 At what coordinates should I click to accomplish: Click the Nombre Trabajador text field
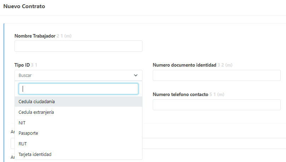[78, 46]
